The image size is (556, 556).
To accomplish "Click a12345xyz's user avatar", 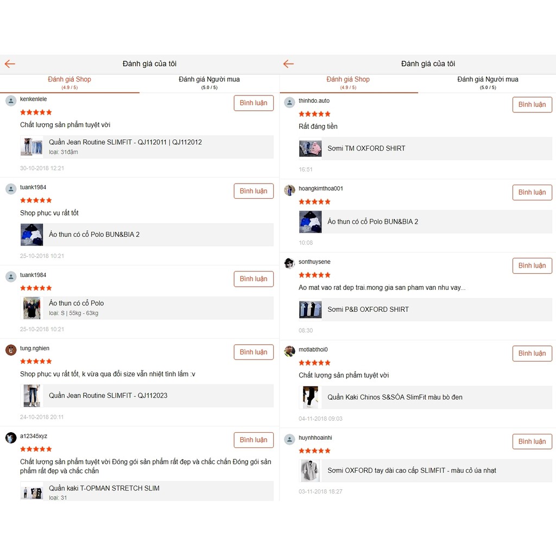I will (11, 438).
